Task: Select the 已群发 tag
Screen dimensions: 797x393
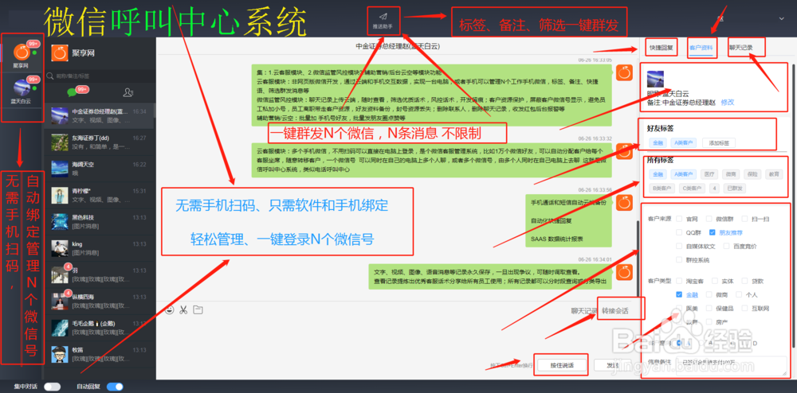Action: (x=736, y=189)
